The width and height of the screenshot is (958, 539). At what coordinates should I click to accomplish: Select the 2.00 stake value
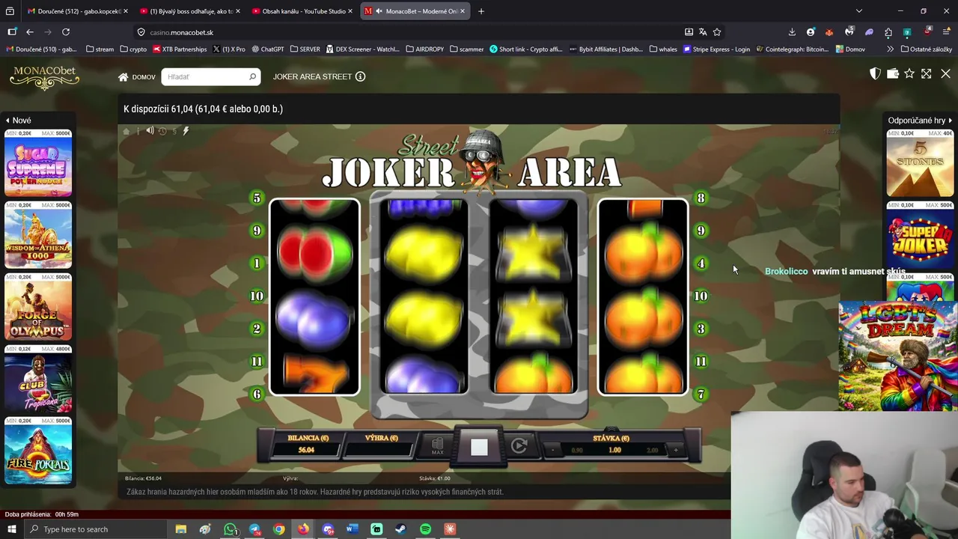(x=652, y=450)
